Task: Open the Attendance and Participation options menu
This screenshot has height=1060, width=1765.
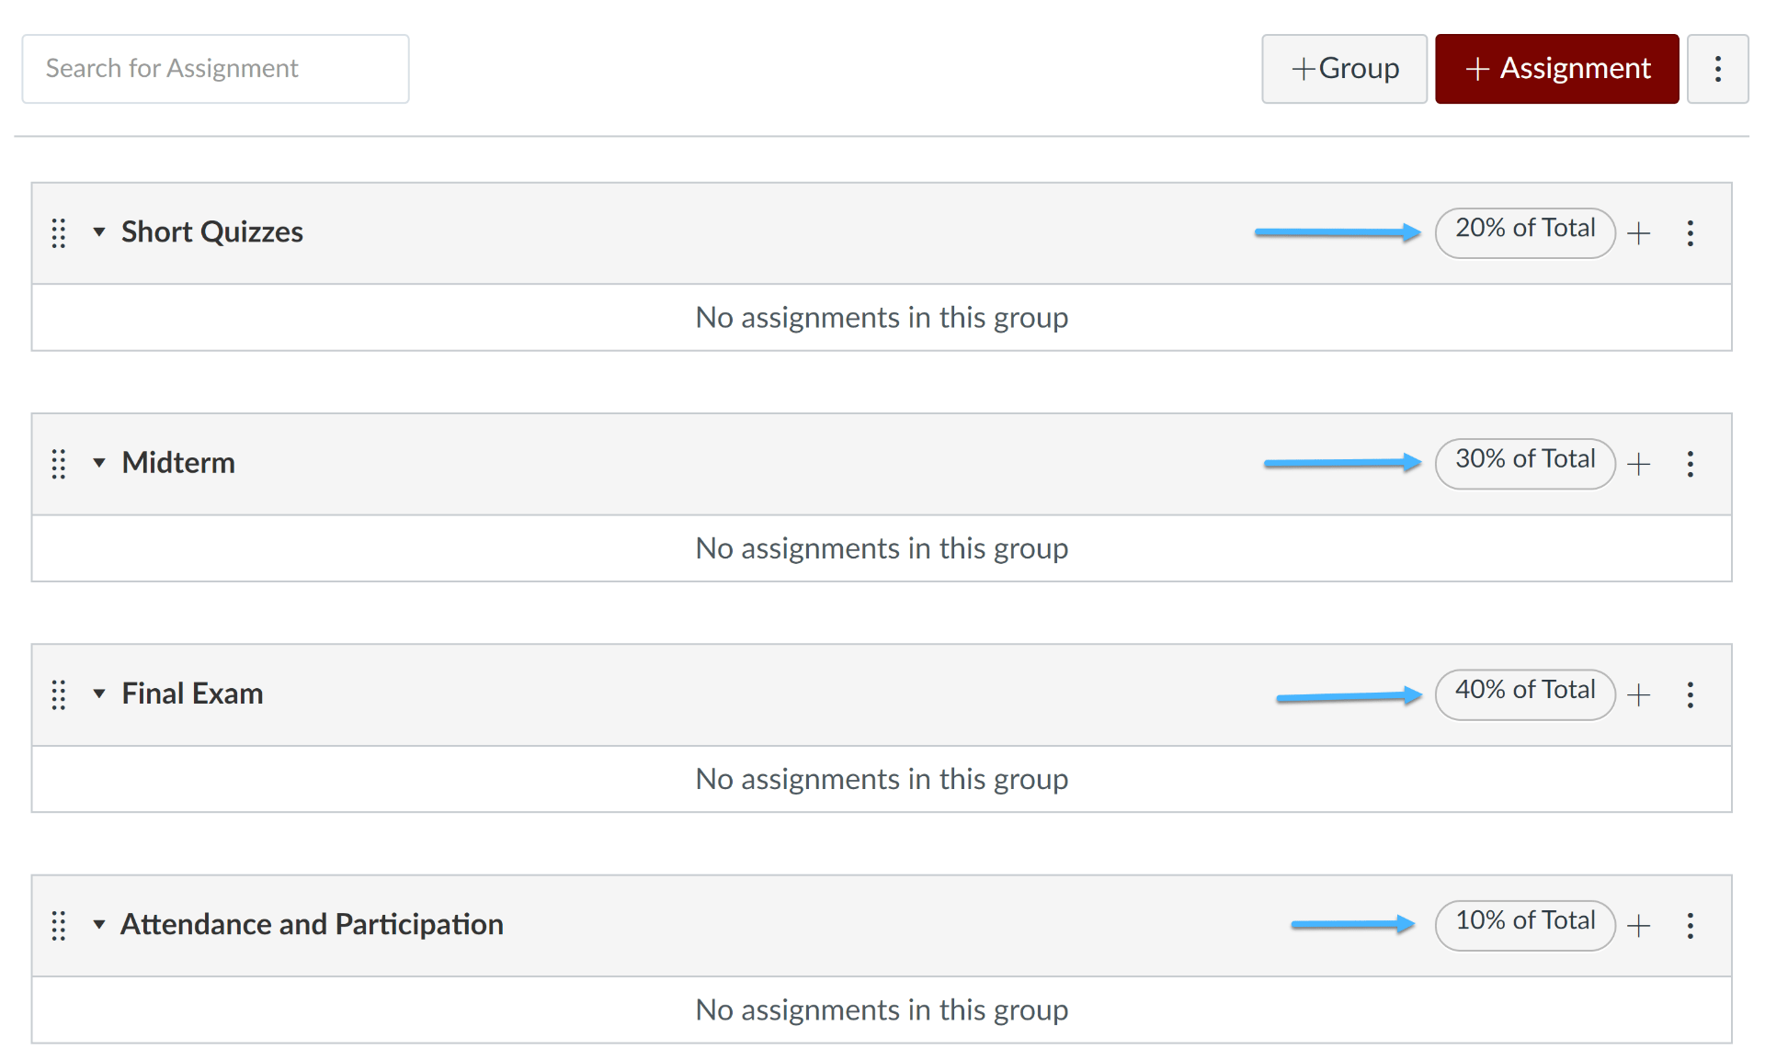Action: [x=1691, y=926]
